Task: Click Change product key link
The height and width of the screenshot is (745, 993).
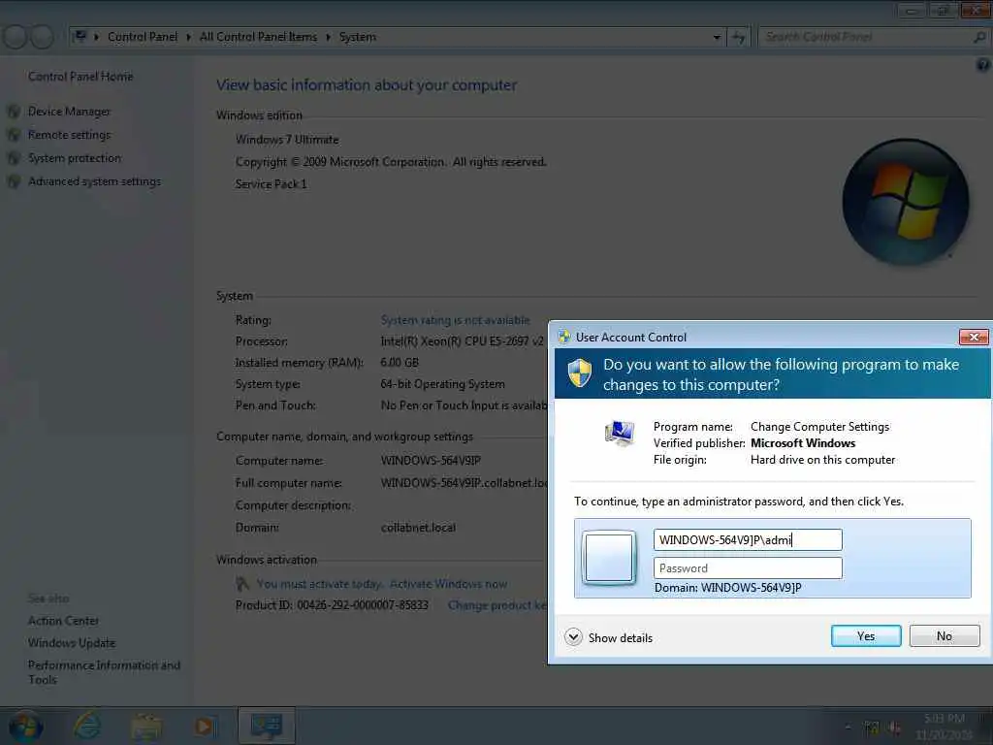Action: 497,605
